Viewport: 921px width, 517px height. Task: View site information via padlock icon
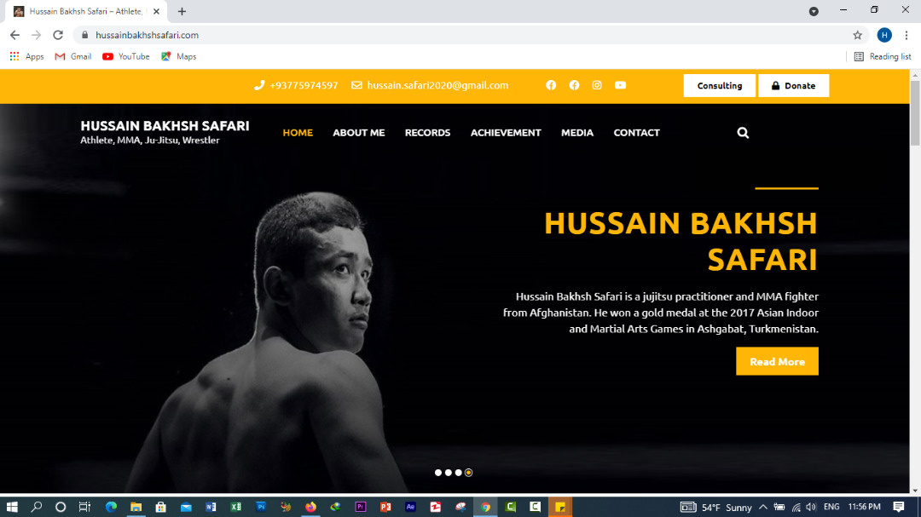coord(84,35)
